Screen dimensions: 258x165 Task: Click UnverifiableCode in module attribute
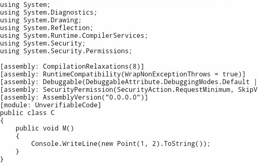66,105
